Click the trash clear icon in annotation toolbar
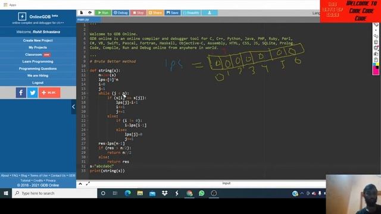Image resolution: width=381 pixels, height=214 pixels. [376, 42]
